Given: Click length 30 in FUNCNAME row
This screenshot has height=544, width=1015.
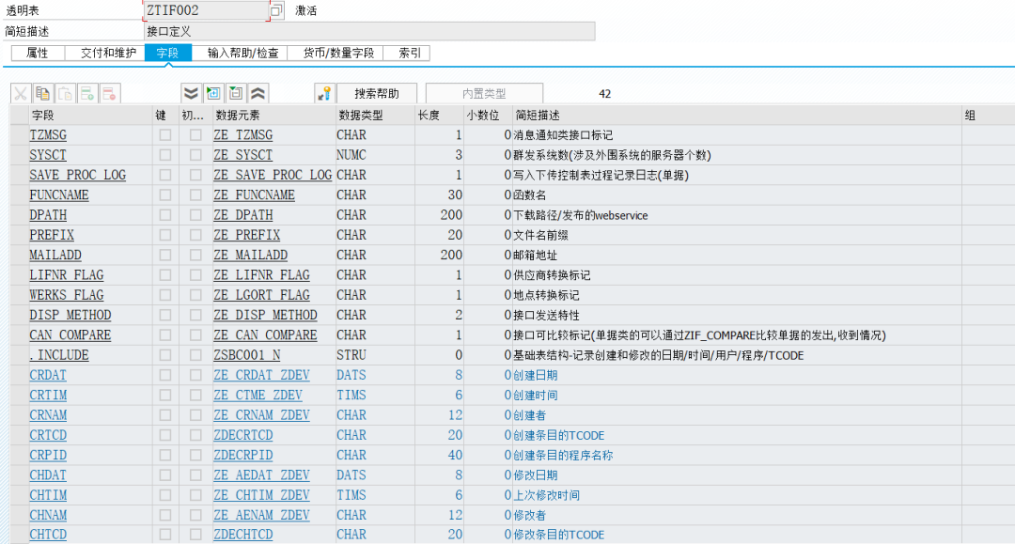Looking at the screenshot, I should [455, 195].
